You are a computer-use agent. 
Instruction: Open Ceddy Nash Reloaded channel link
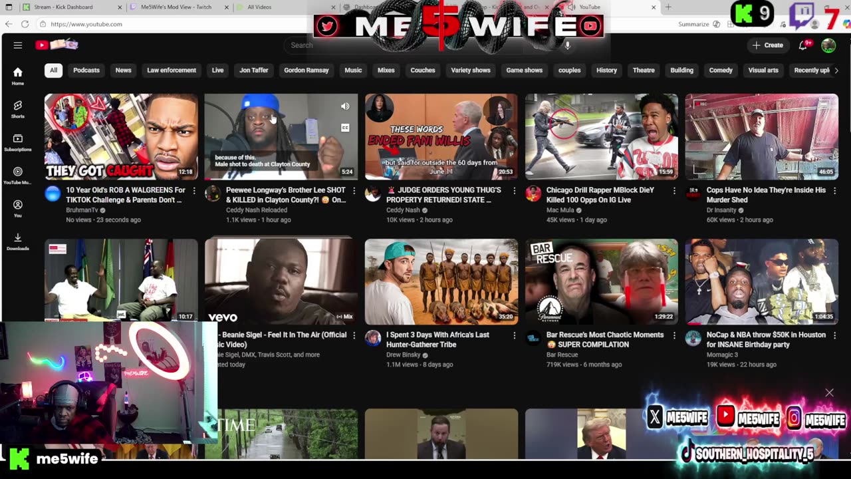click(256, 210)
